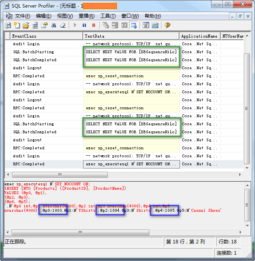The height and width of the screenshot is (261, 255).
Task: Click the ApplicationName column header
Action: click(x=200, y=36)
